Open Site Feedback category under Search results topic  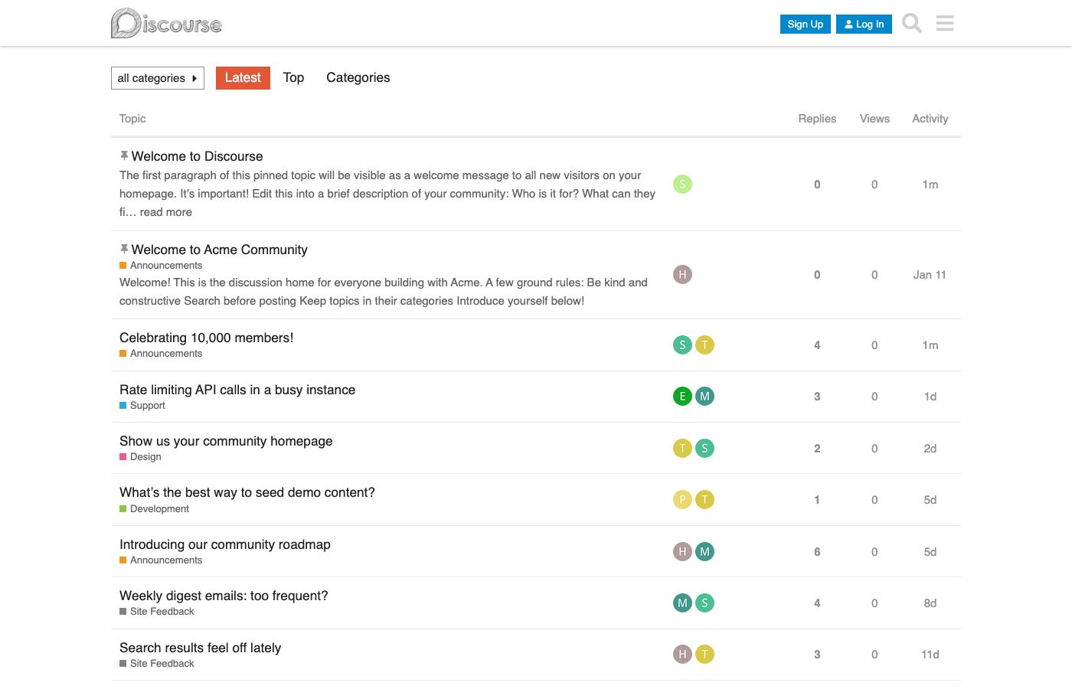point(157,664)
